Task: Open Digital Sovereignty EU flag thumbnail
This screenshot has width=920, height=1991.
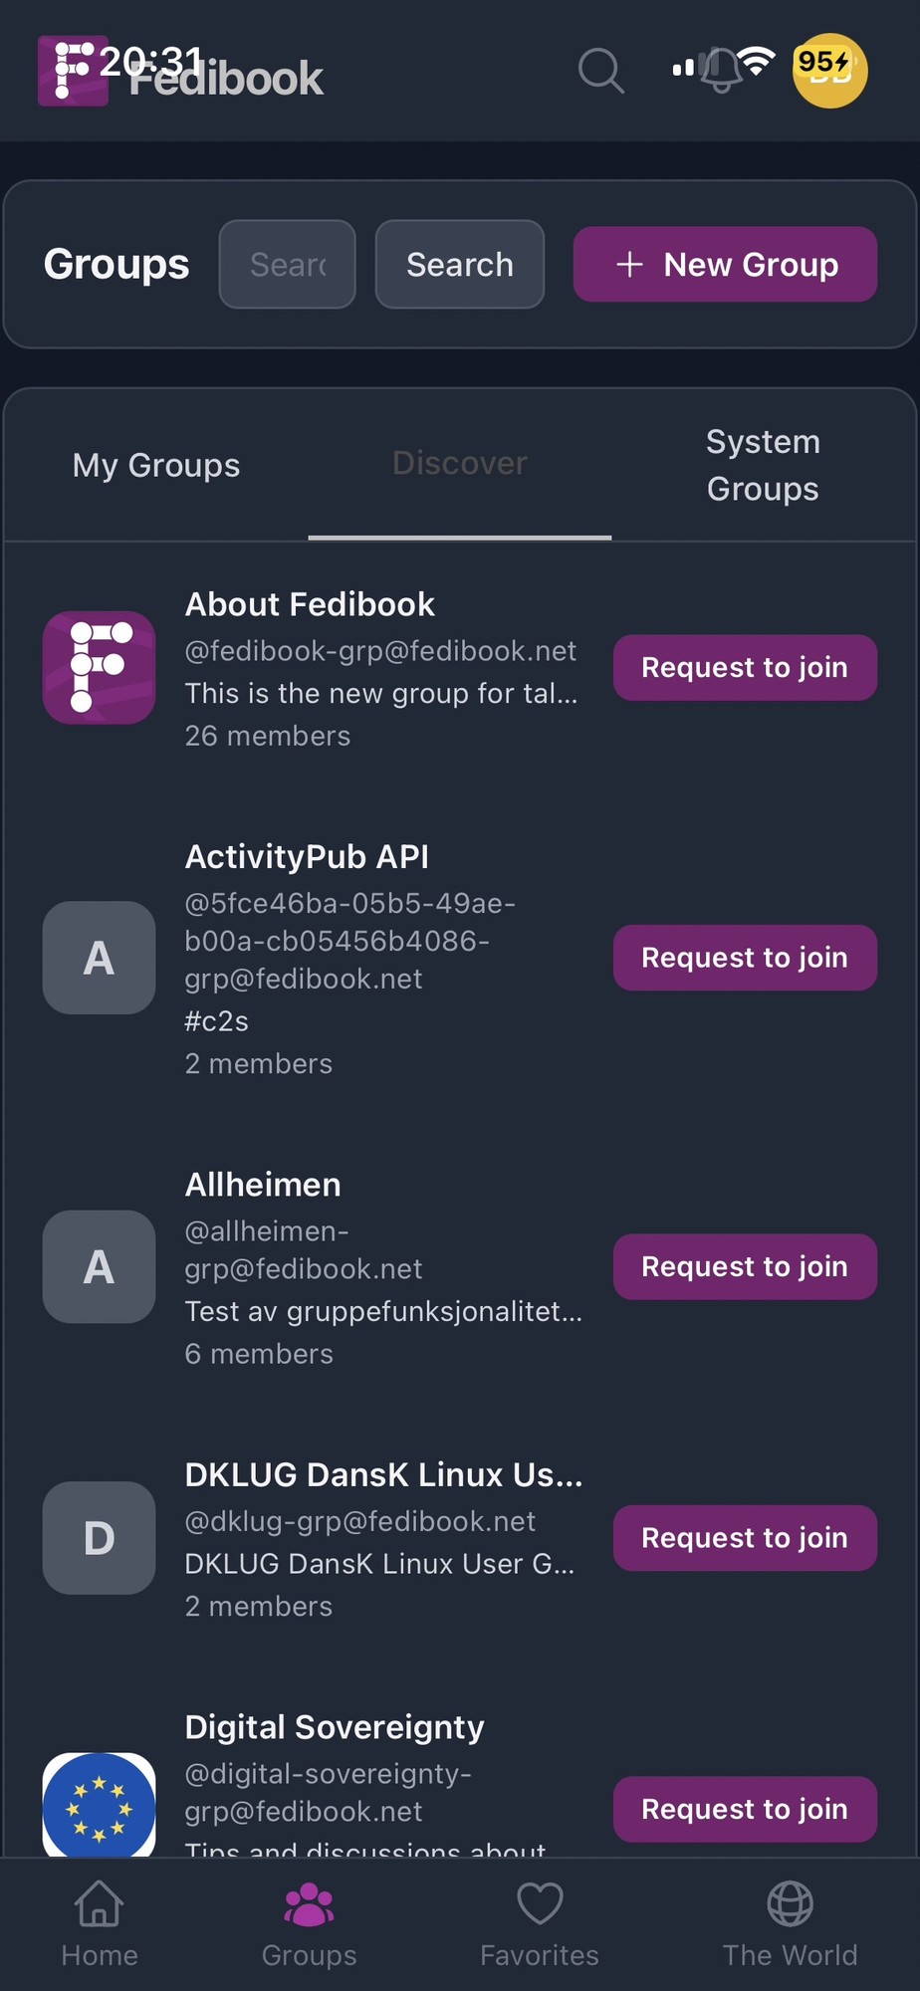Action: [99, 1804]
